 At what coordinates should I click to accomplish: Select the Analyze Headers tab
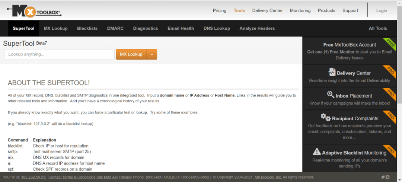(257, 28)
